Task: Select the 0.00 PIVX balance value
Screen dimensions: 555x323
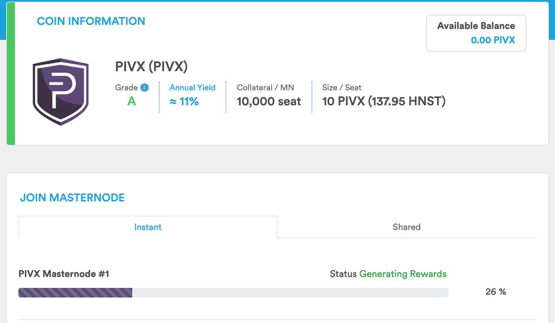Action: tap(493, 40)
